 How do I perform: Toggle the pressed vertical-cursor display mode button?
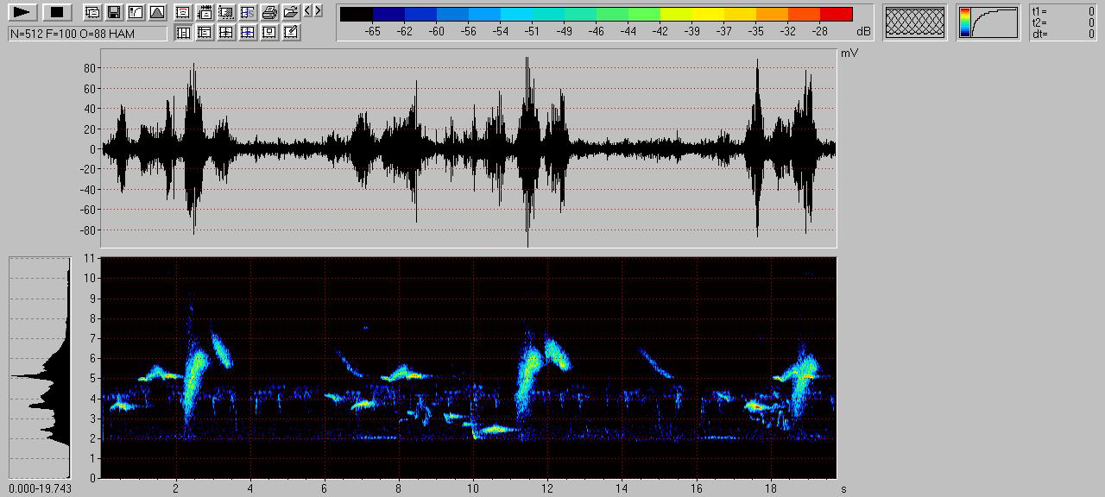[x=183, y=33]
